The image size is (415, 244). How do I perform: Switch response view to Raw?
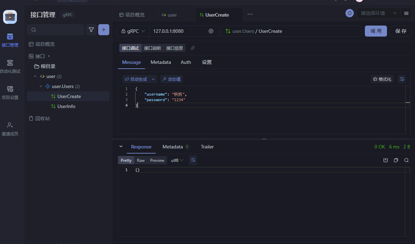coord(141,160)
